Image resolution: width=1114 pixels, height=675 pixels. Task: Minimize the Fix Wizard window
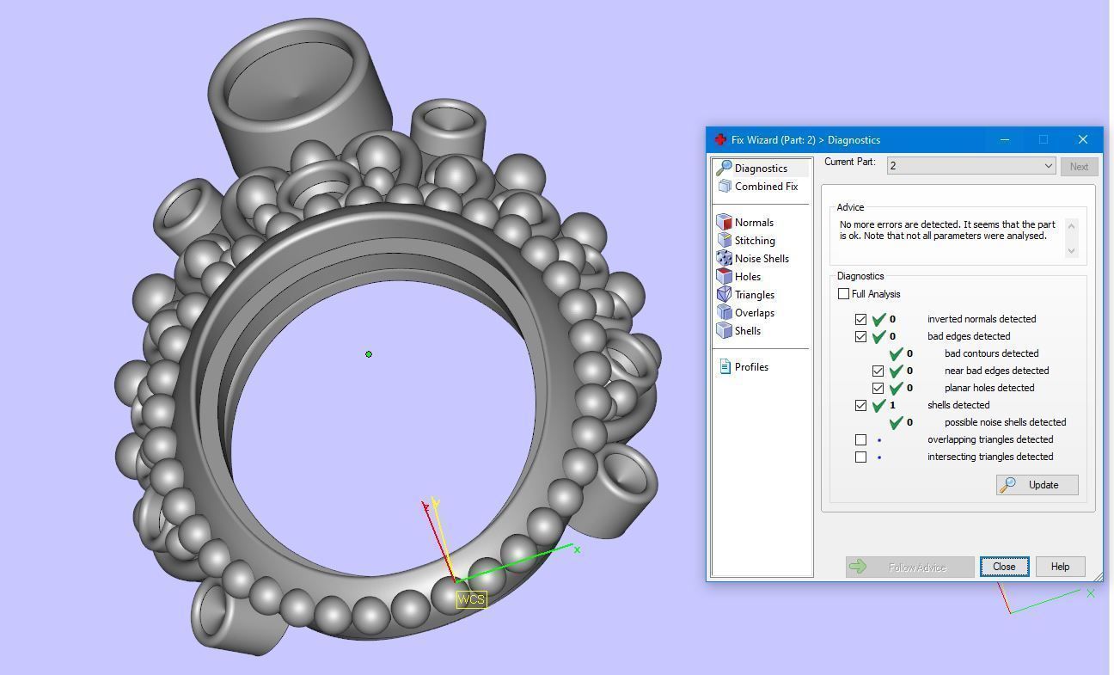1004,139
